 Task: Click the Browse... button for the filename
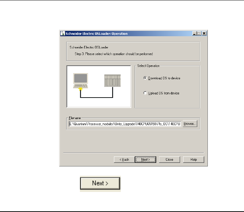coord(190,124)
